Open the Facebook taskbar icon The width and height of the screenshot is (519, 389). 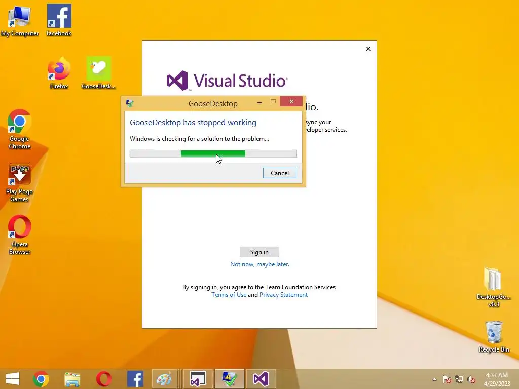(135, 379)
